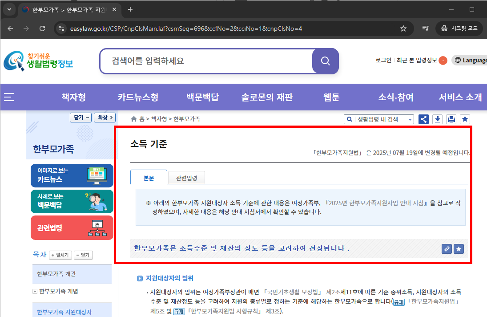Copy the link using the chain icon
Screen dimensions: 487x317
click(447, 249)
